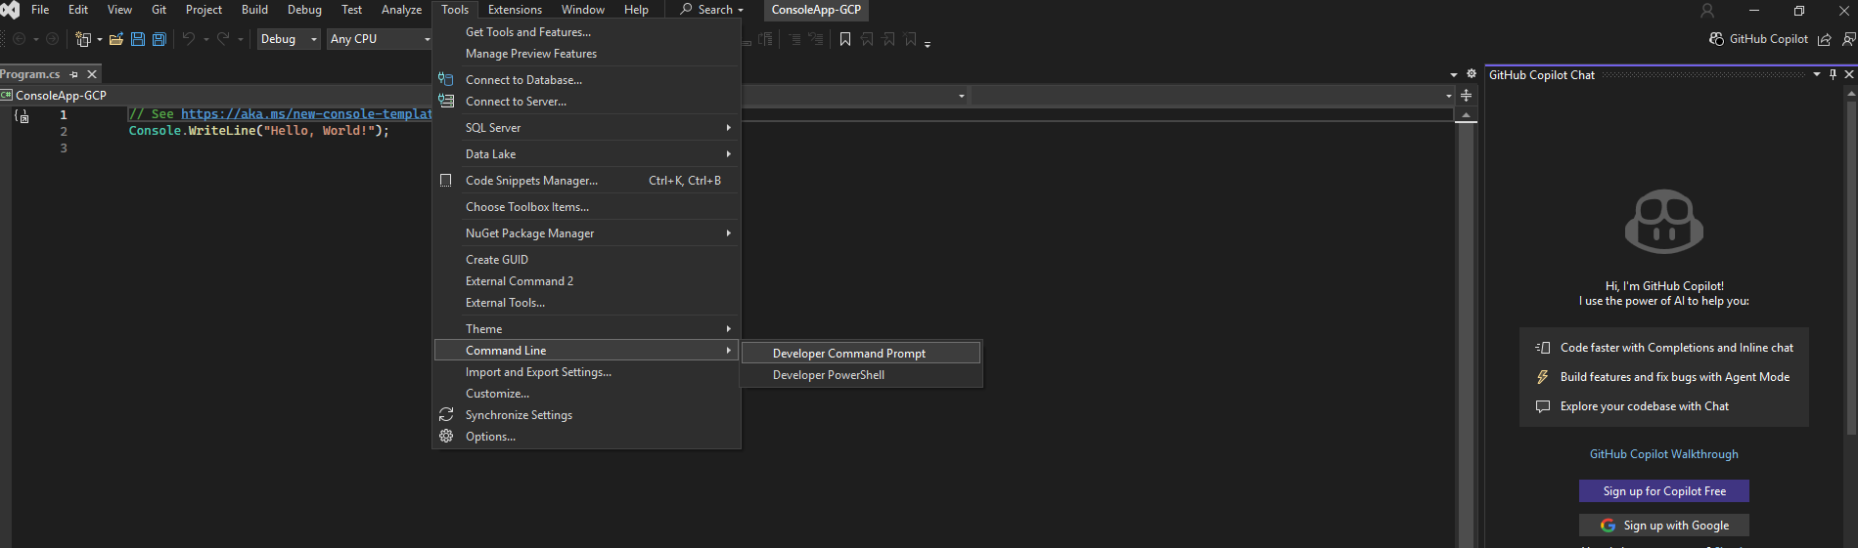Click the GitHub Copilot icon in toolbar
Screen dimensions: 1858x548
1716,39
